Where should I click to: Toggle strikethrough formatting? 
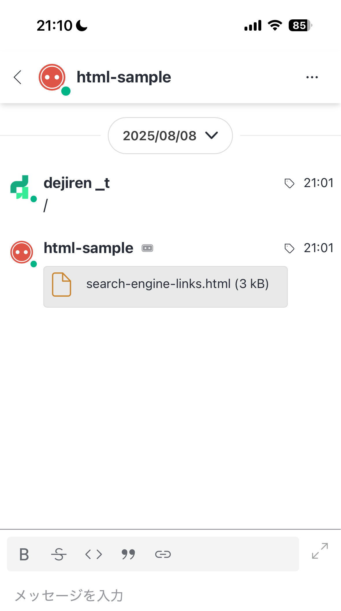(x=59, y=554)
